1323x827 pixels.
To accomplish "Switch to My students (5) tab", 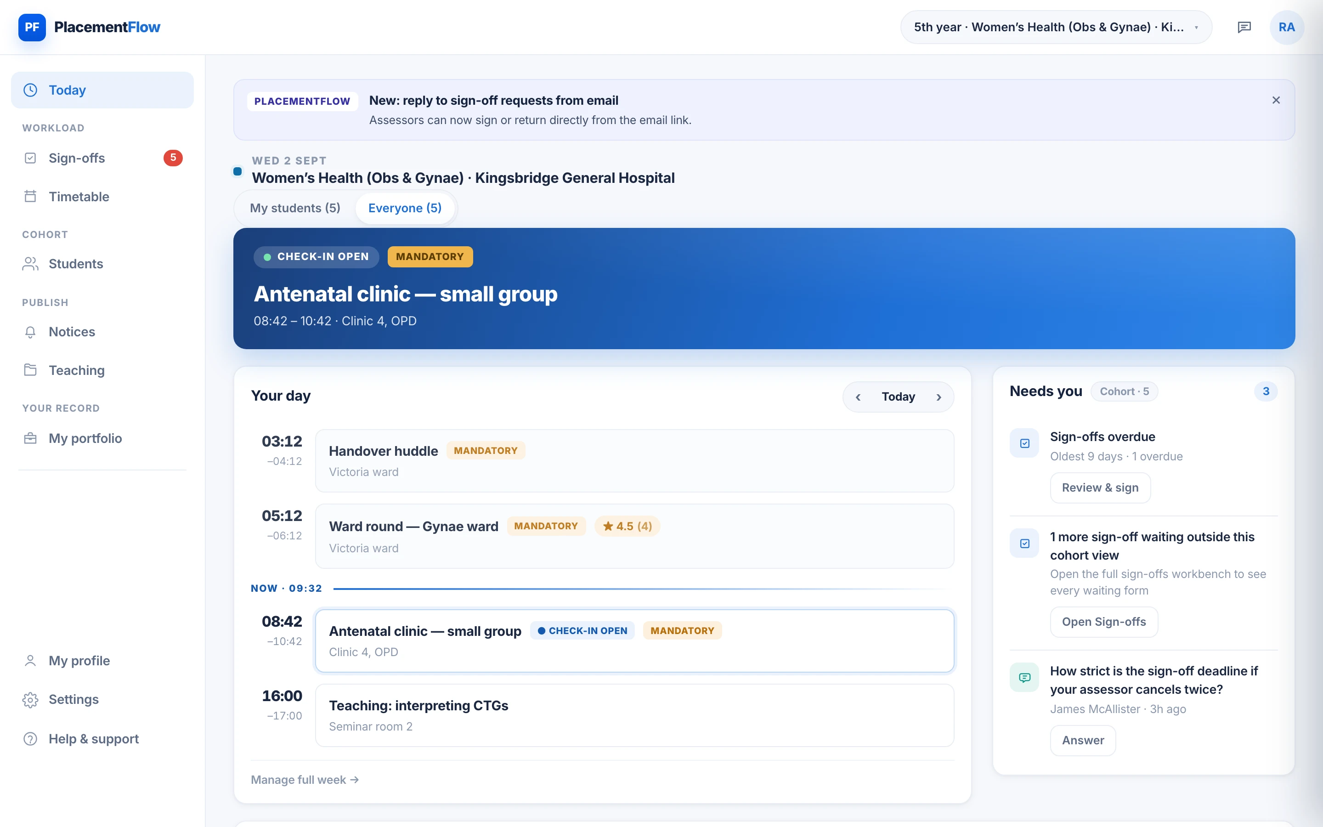I will [295, 208].
